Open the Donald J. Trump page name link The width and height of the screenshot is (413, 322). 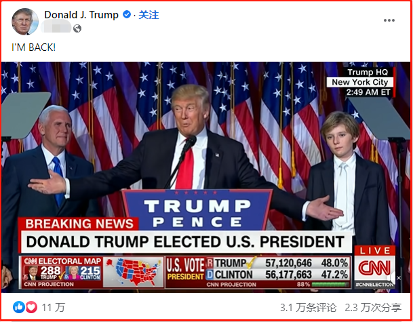coord(81,15)
